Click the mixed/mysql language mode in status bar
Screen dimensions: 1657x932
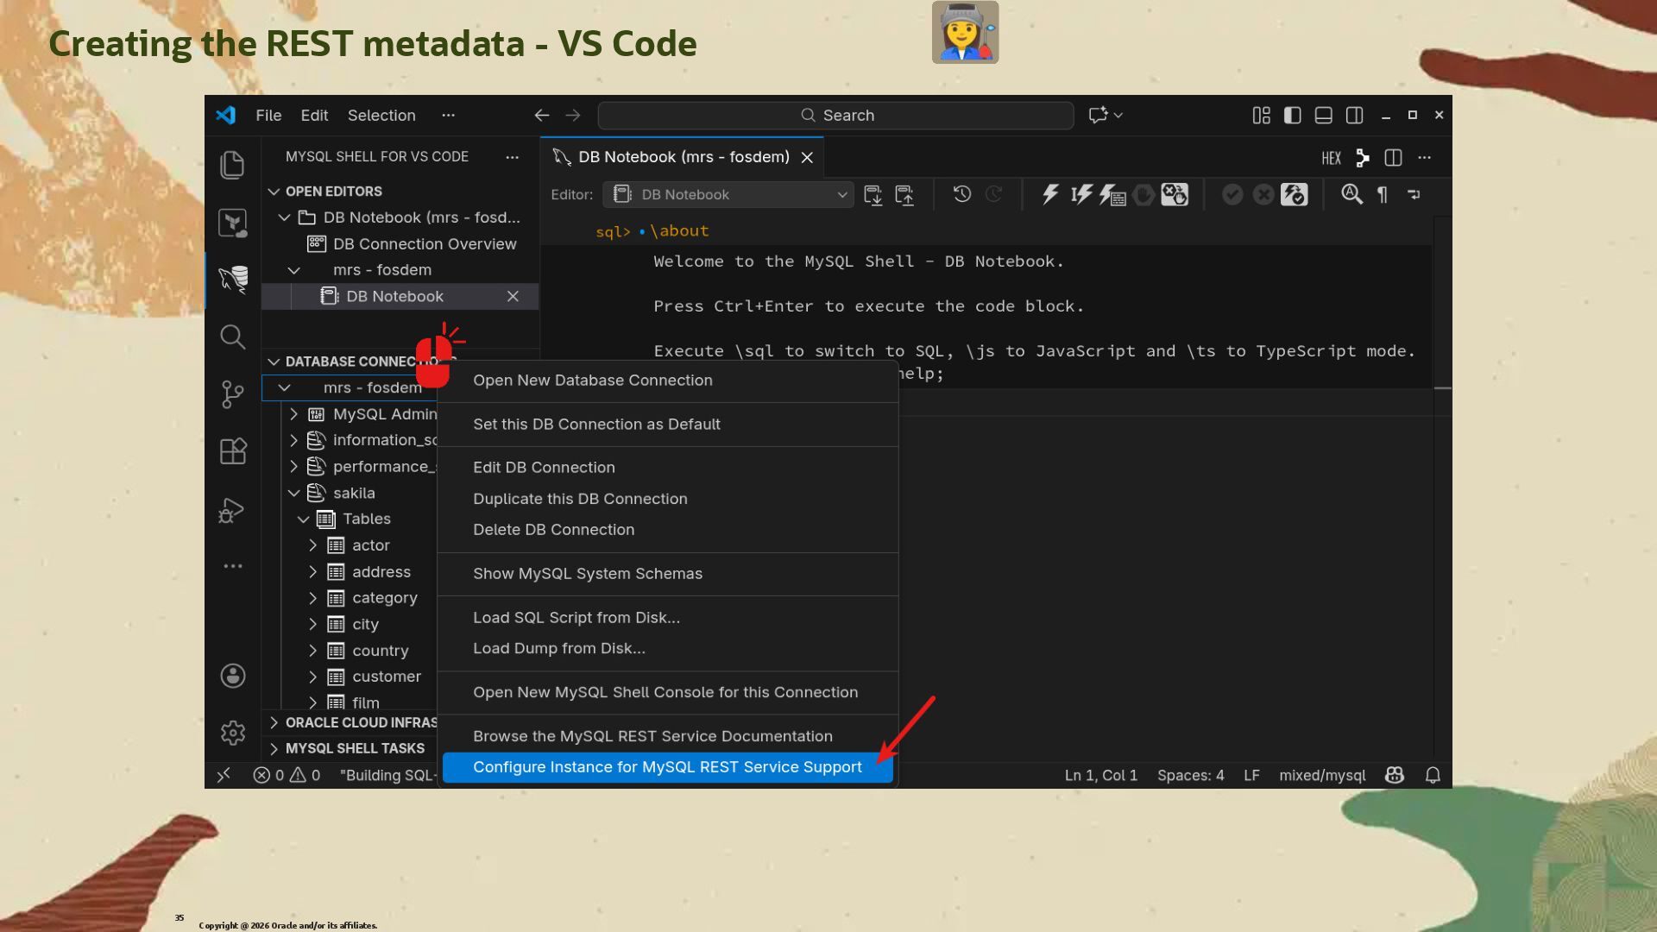tap(1321, 775)
